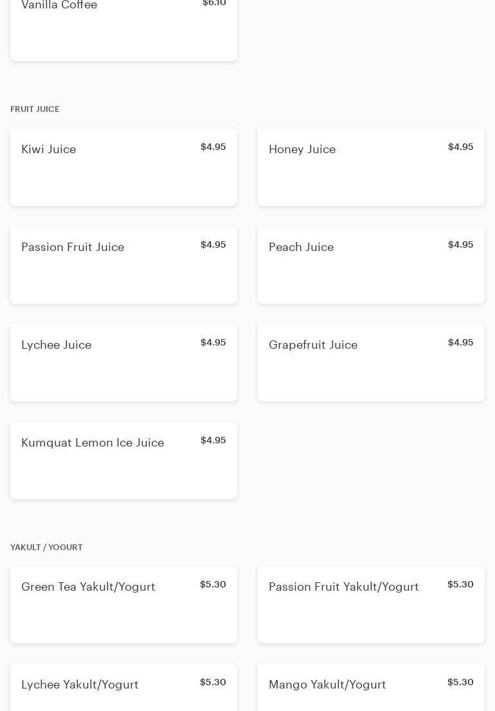
Task: Click the Fruit Juice section heading
Action: pyautogui.click(x=35, y=109)
